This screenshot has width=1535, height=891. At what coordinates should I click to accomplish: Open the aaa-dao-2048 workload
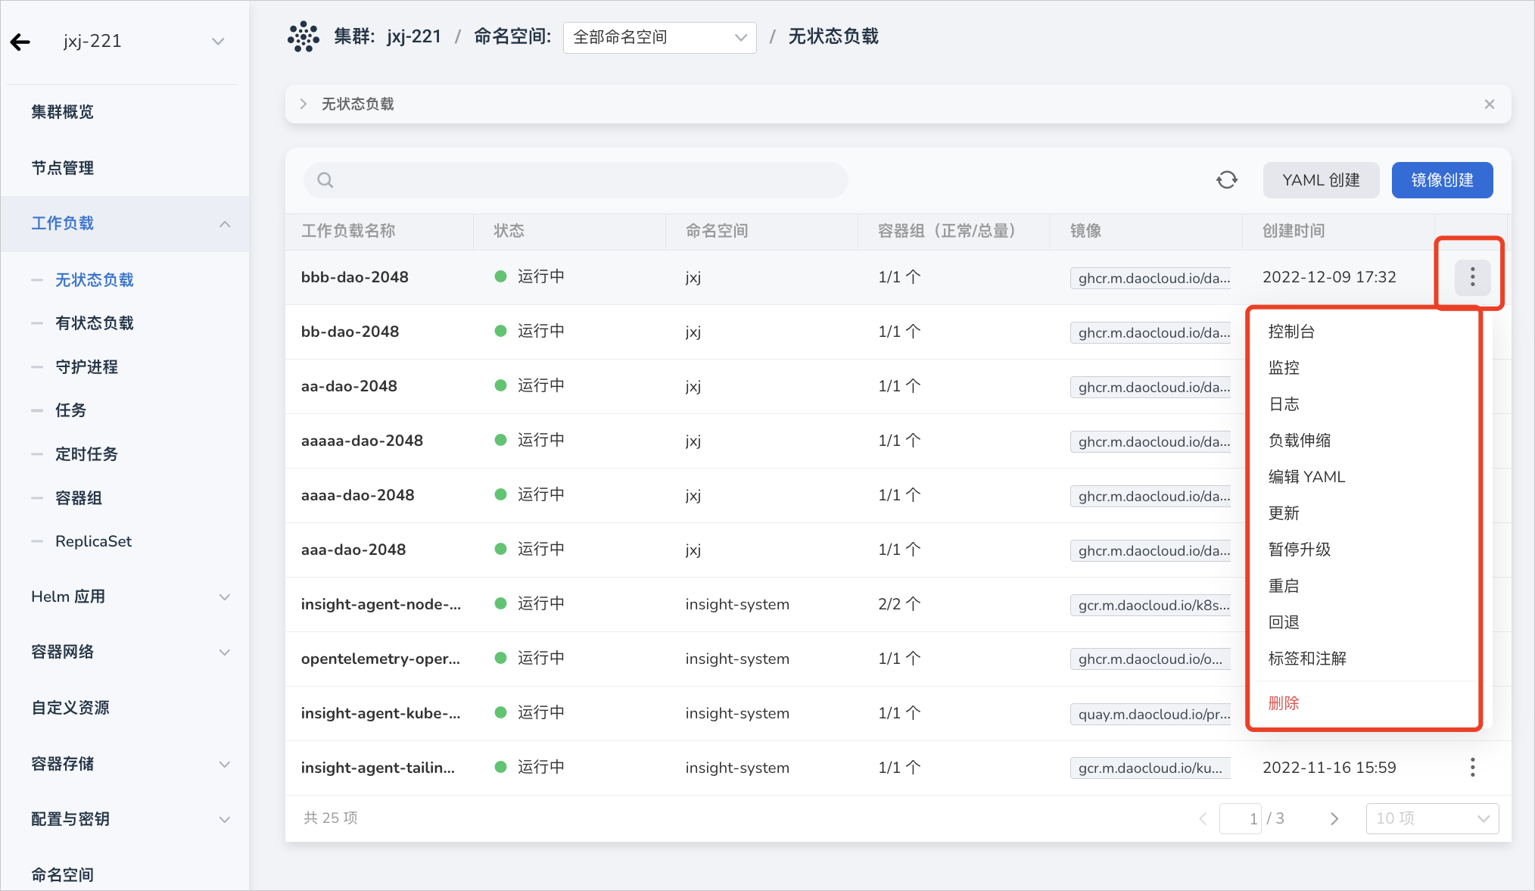[x=353, y=550]
